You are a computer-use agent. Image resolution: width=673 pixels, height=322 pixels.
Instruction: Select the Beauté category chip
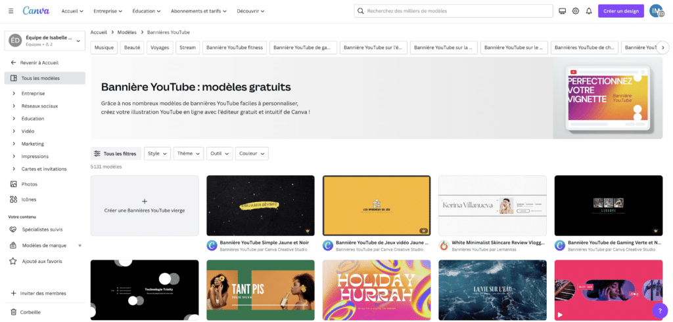[x=132, y=47]
